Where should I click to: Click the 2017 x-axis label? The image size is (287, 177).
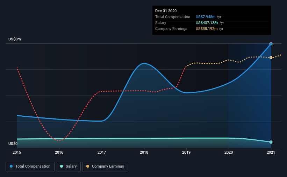click(x=102, y=152)
